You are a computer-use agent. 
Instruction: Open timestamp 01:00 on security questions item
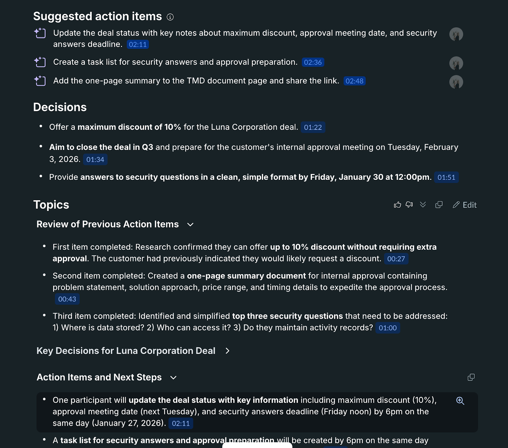(x=387, y=328)
